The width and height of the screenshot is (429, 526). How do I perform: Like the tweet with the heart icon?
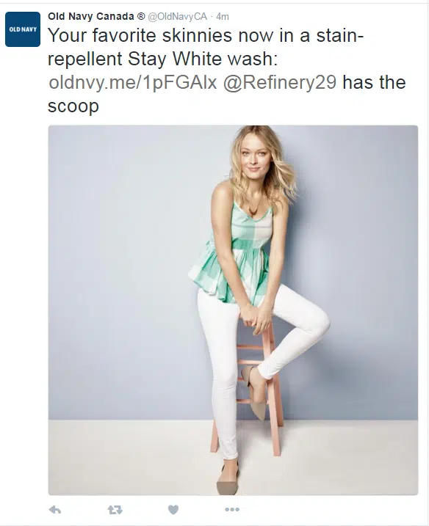pos(173,510)
